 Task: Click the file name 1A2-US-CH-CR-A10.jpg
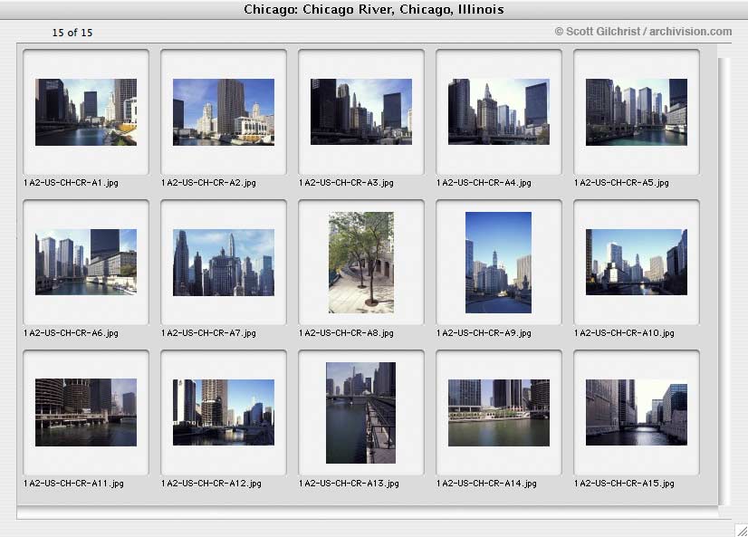tap(625, 333)
